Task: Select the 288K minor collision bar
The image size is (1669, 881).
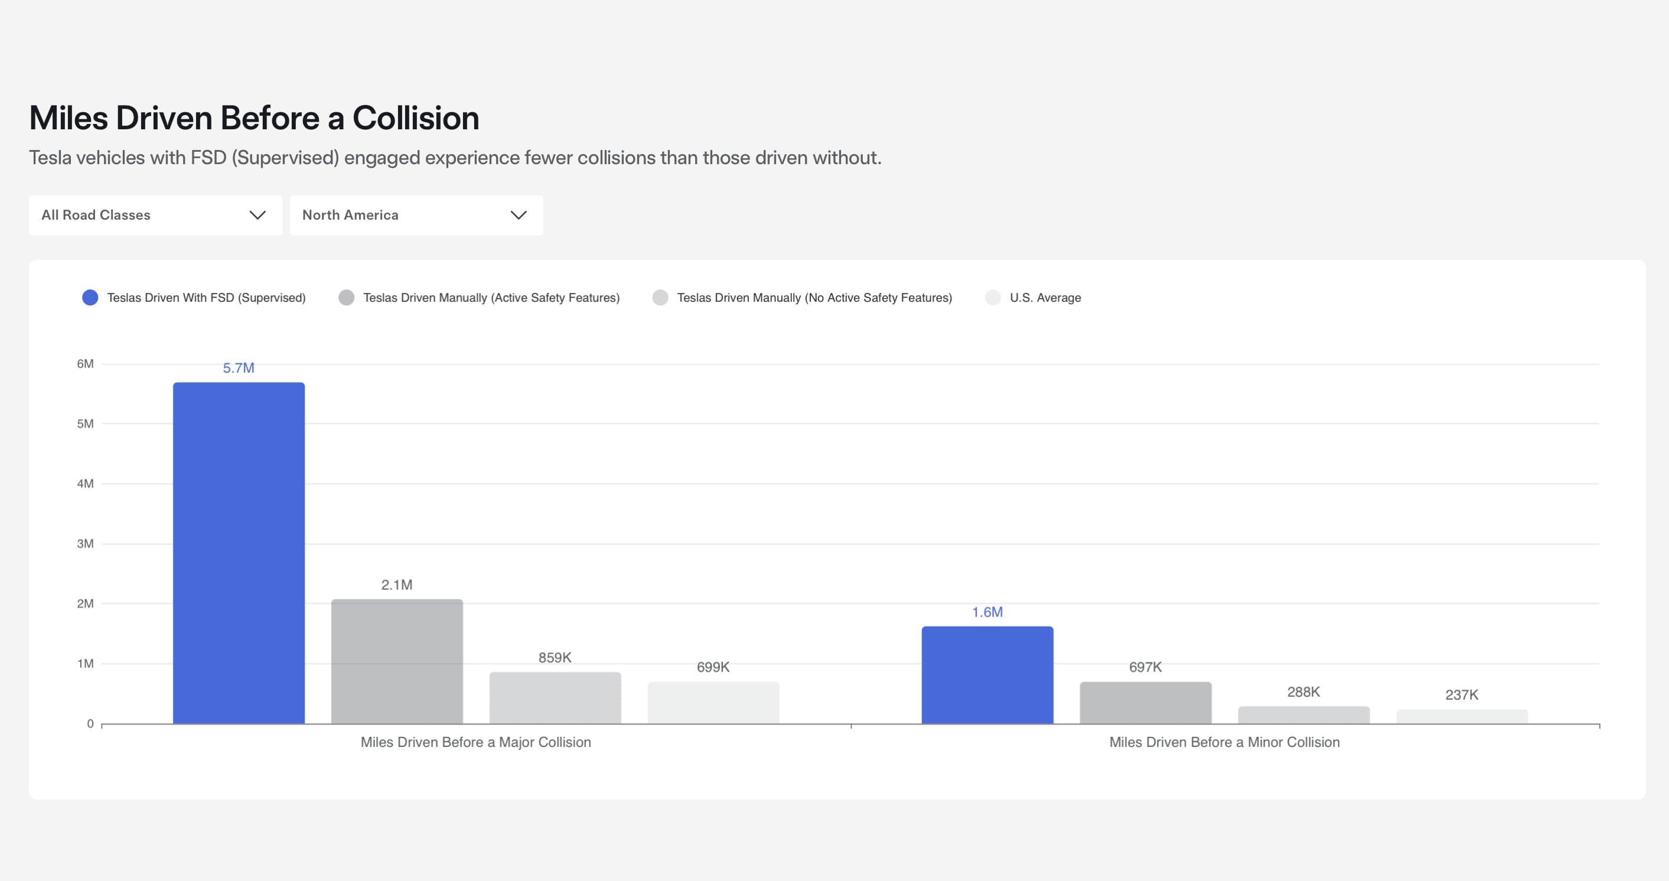Action: [1303, 714]
